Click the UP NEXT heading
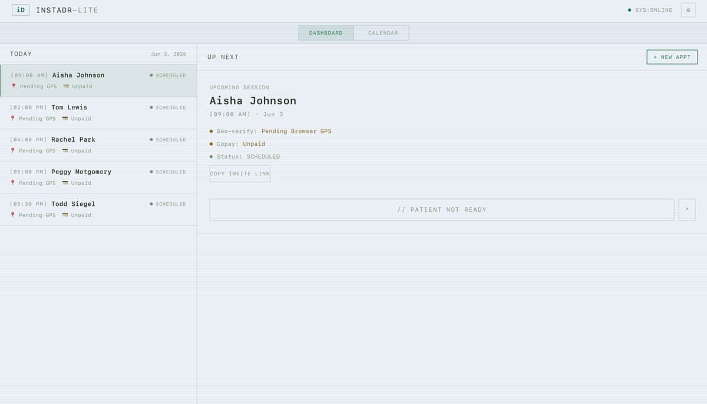The image size is (707, 404). click(223, 57)
